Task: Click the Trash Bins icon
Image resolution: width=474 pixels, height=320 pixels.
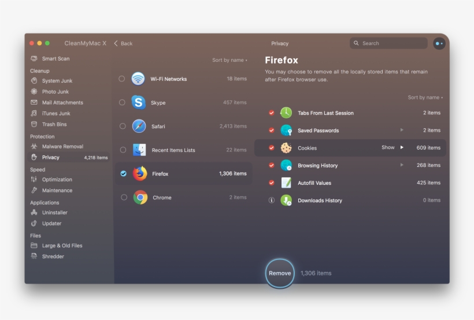Action: click(x=34, y=124)
